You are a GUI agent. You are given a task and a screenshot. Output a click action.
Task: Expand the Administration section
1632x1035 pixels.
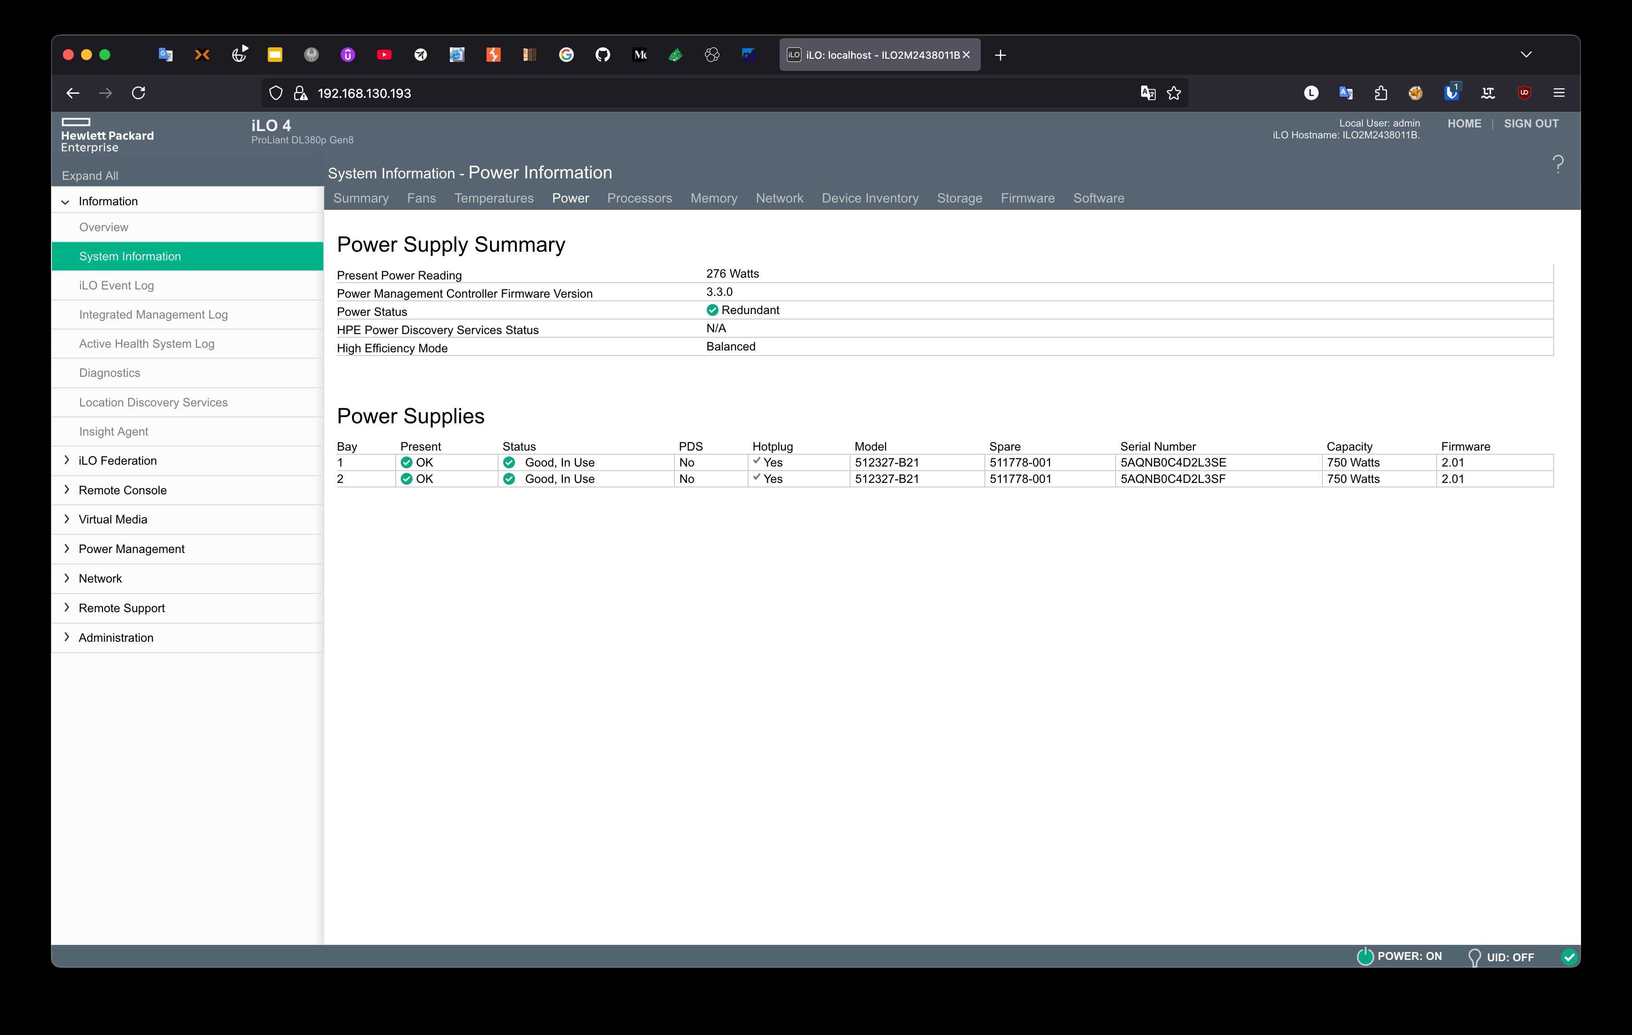point(66,637)
